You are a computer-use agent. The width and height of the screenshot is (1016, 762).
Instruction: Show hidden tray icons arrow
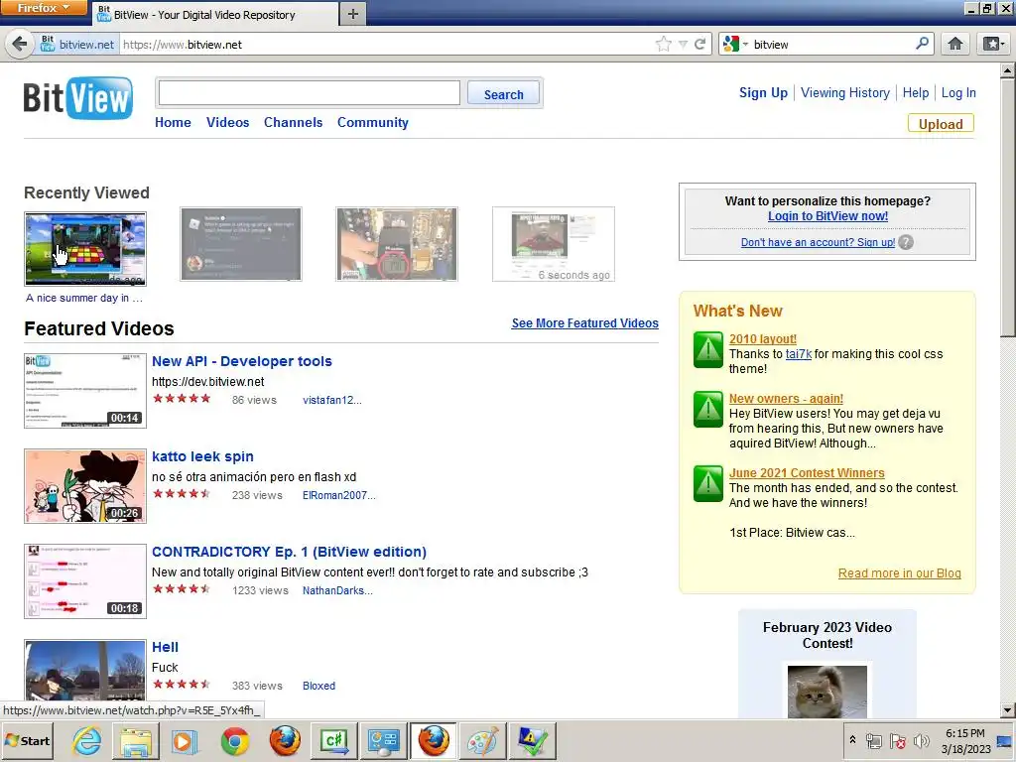coord(852,740)
